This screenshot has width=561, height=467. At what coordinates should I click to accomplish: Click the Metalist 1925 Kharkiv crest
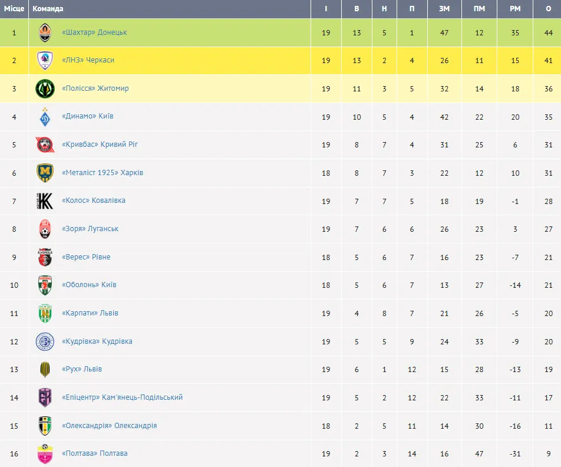pos(45,173)
